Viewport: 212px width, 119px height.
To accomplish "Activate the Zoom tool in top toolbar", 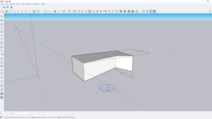I will [x=113, y=11].
